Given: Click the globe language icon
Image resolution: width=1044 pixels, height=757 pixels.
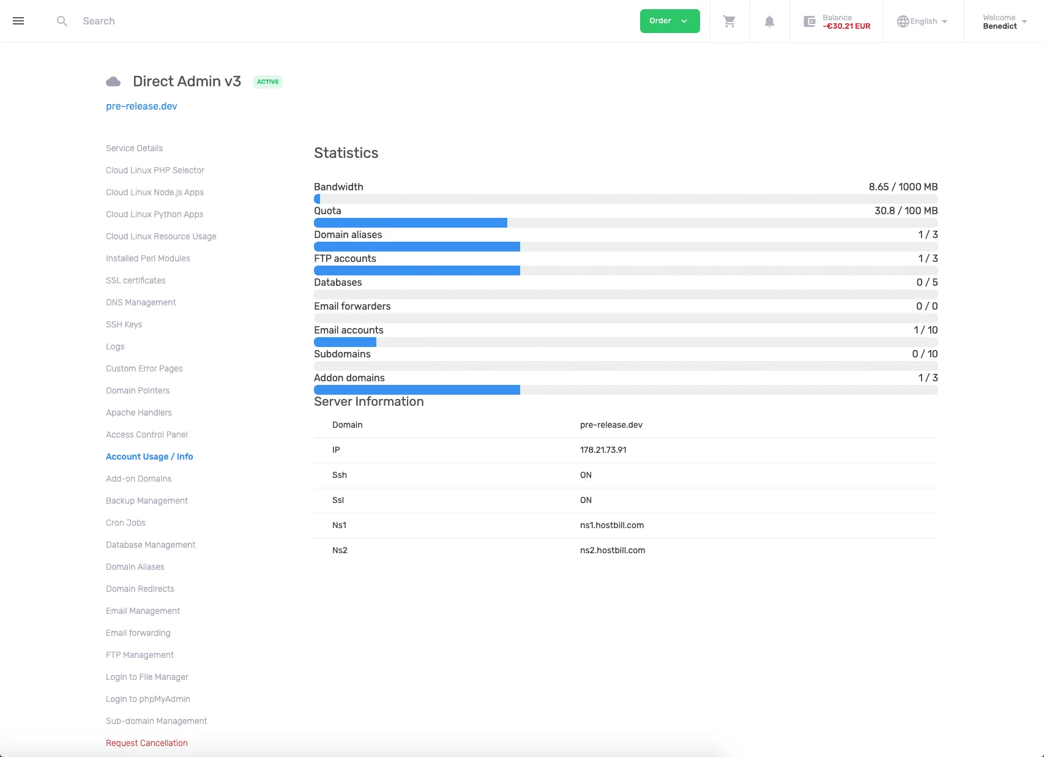Looking at the screenshot, I should (x=903, y=21).
